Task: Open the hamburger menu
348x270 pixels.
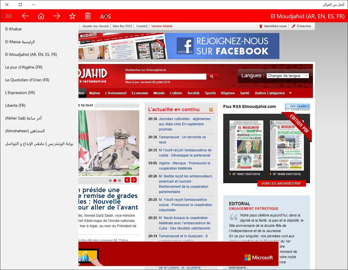Action: (x=8, y=16)
